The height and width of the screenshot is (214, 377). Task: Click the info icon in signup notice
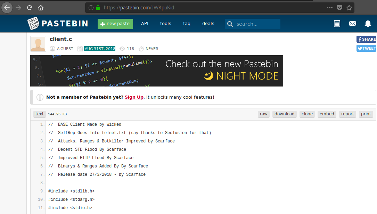tap(40, 97)
